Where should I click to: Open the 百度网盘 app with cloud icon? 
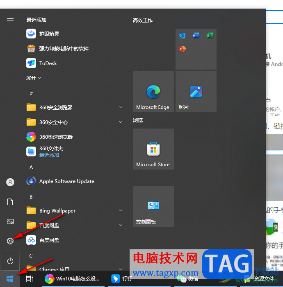[x=43, y=240]
